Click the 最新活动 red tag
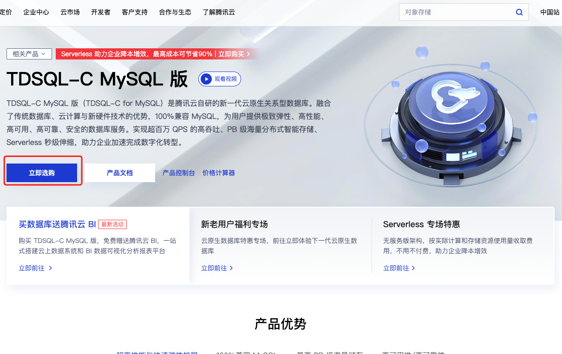562x354 pixels. coord(112,224)
